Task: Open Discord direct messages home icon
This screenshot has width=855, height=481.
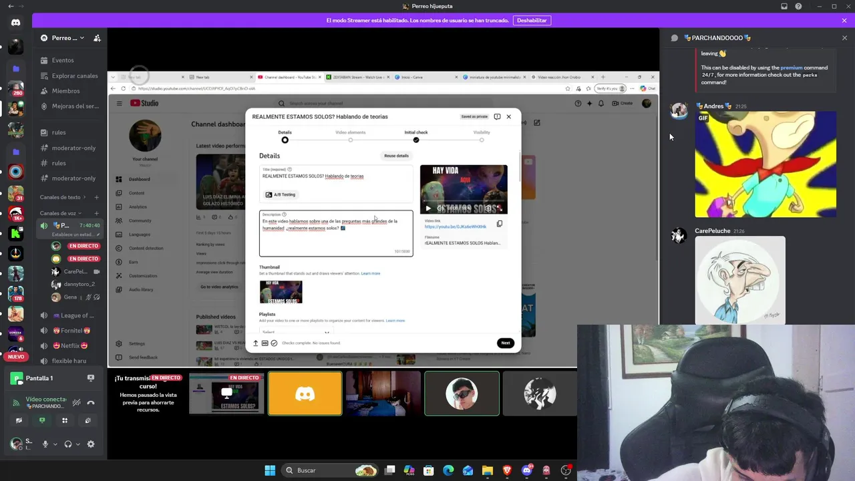Action: coord(16,23)
